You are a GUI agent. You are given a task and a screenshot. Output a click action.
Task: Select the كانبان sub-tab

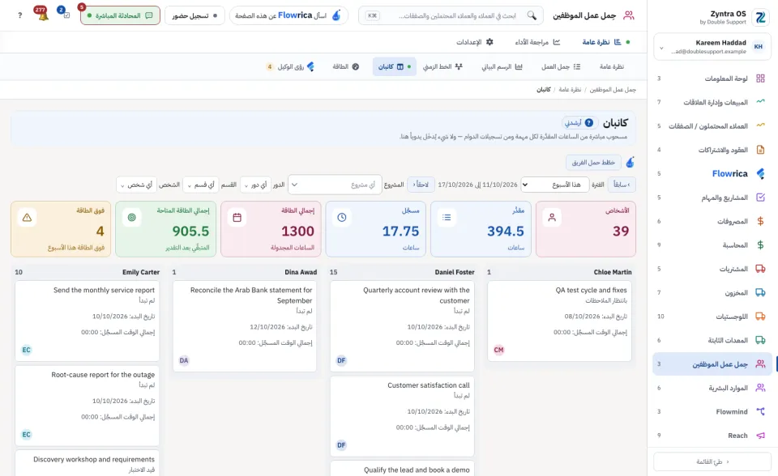[x=395, y=66]
